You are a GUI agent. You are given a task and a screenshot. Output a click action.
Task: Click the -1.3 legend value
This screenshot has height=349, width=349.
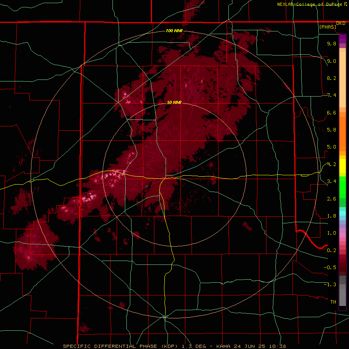pyautogui.click(x=330, y=285)
